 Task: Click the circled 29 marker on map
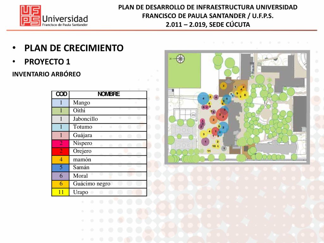click(193, 115)
